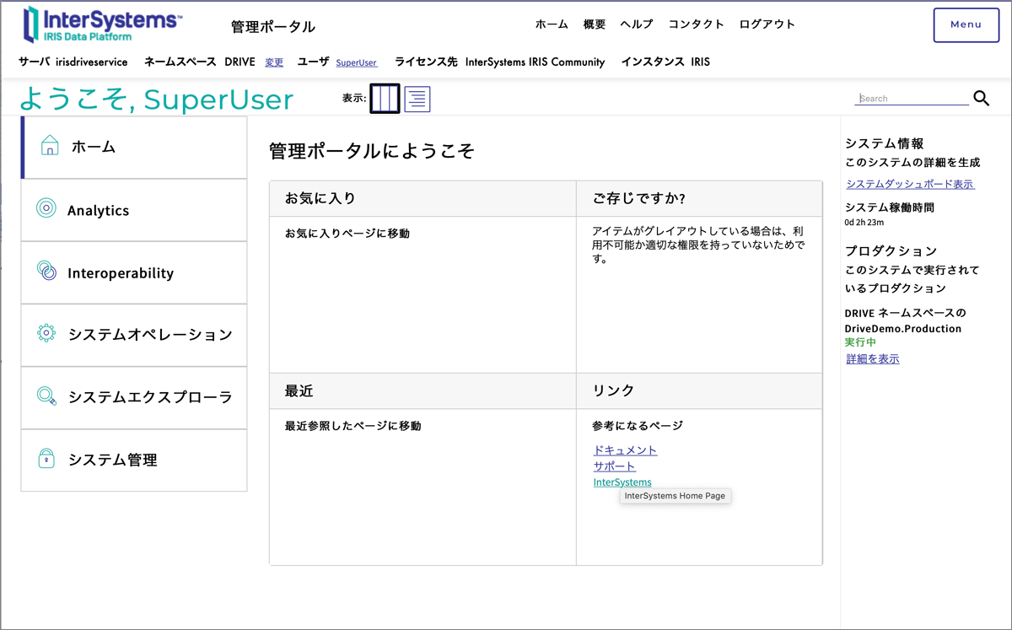Click 詳細を表示 production details link
The height and width of the screenshot is (630, 1012).
(x=873, y=359)
